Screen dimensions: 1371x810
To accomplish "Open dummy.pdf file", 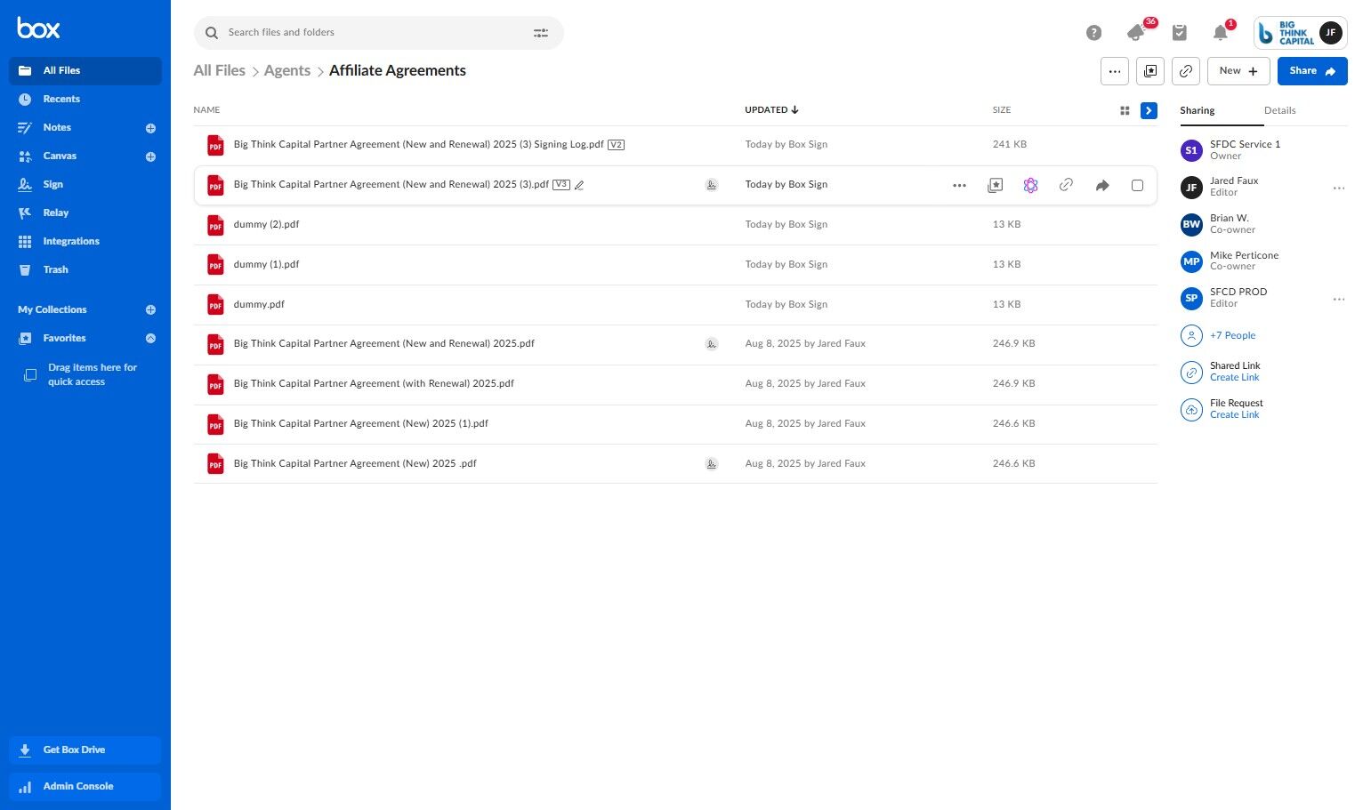I will tap(259, 304).
